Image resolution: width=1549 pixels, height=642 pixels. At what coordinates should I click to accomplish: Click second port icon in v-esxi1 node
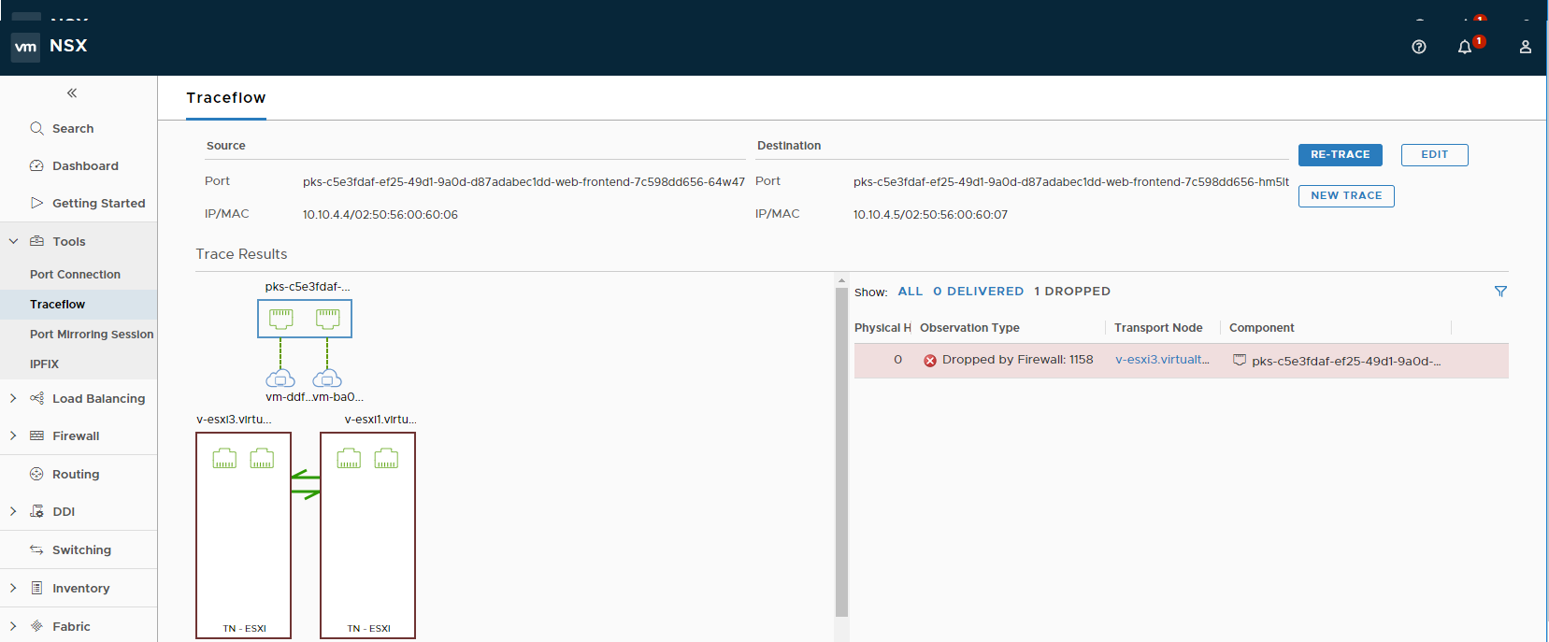click(386, 459)
